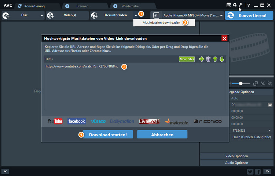Click the Facebook logo

pos(77,121)
